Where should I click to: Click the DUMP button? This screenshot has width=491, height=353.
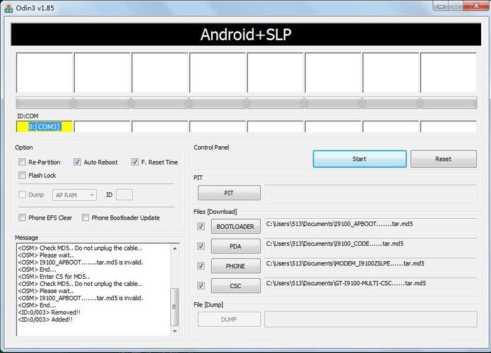(x=229, y=320)
